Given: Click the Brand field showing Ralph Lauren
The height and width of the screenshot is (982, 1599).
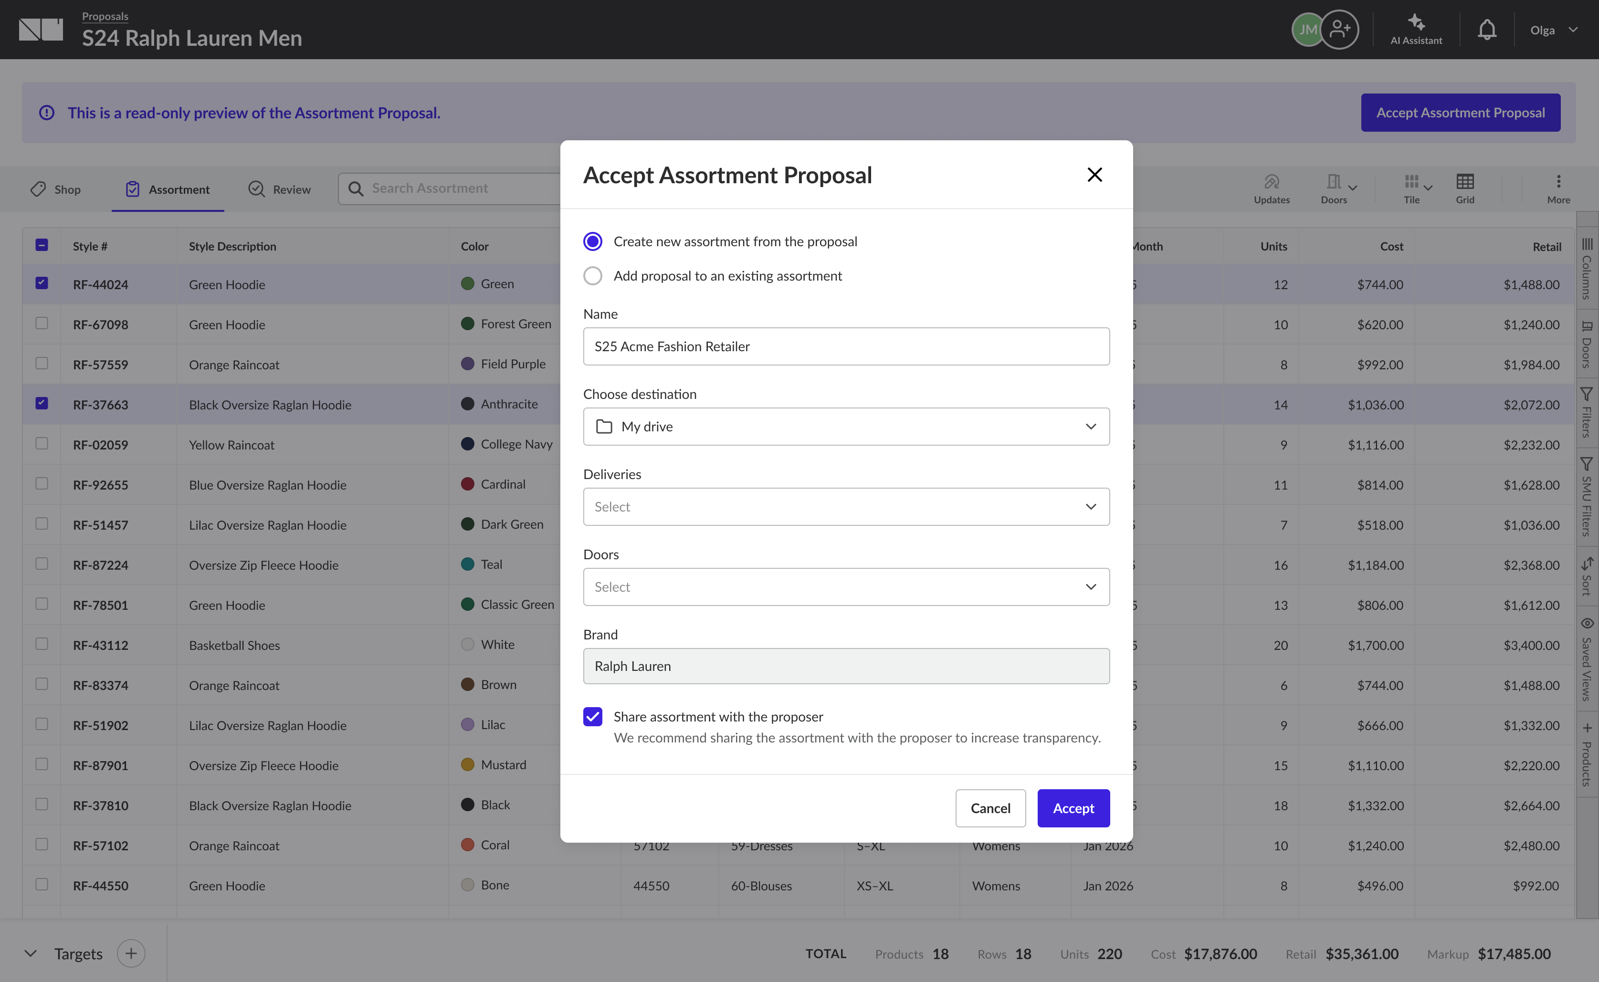Looking at the screenshot, I should click(846, 666).
